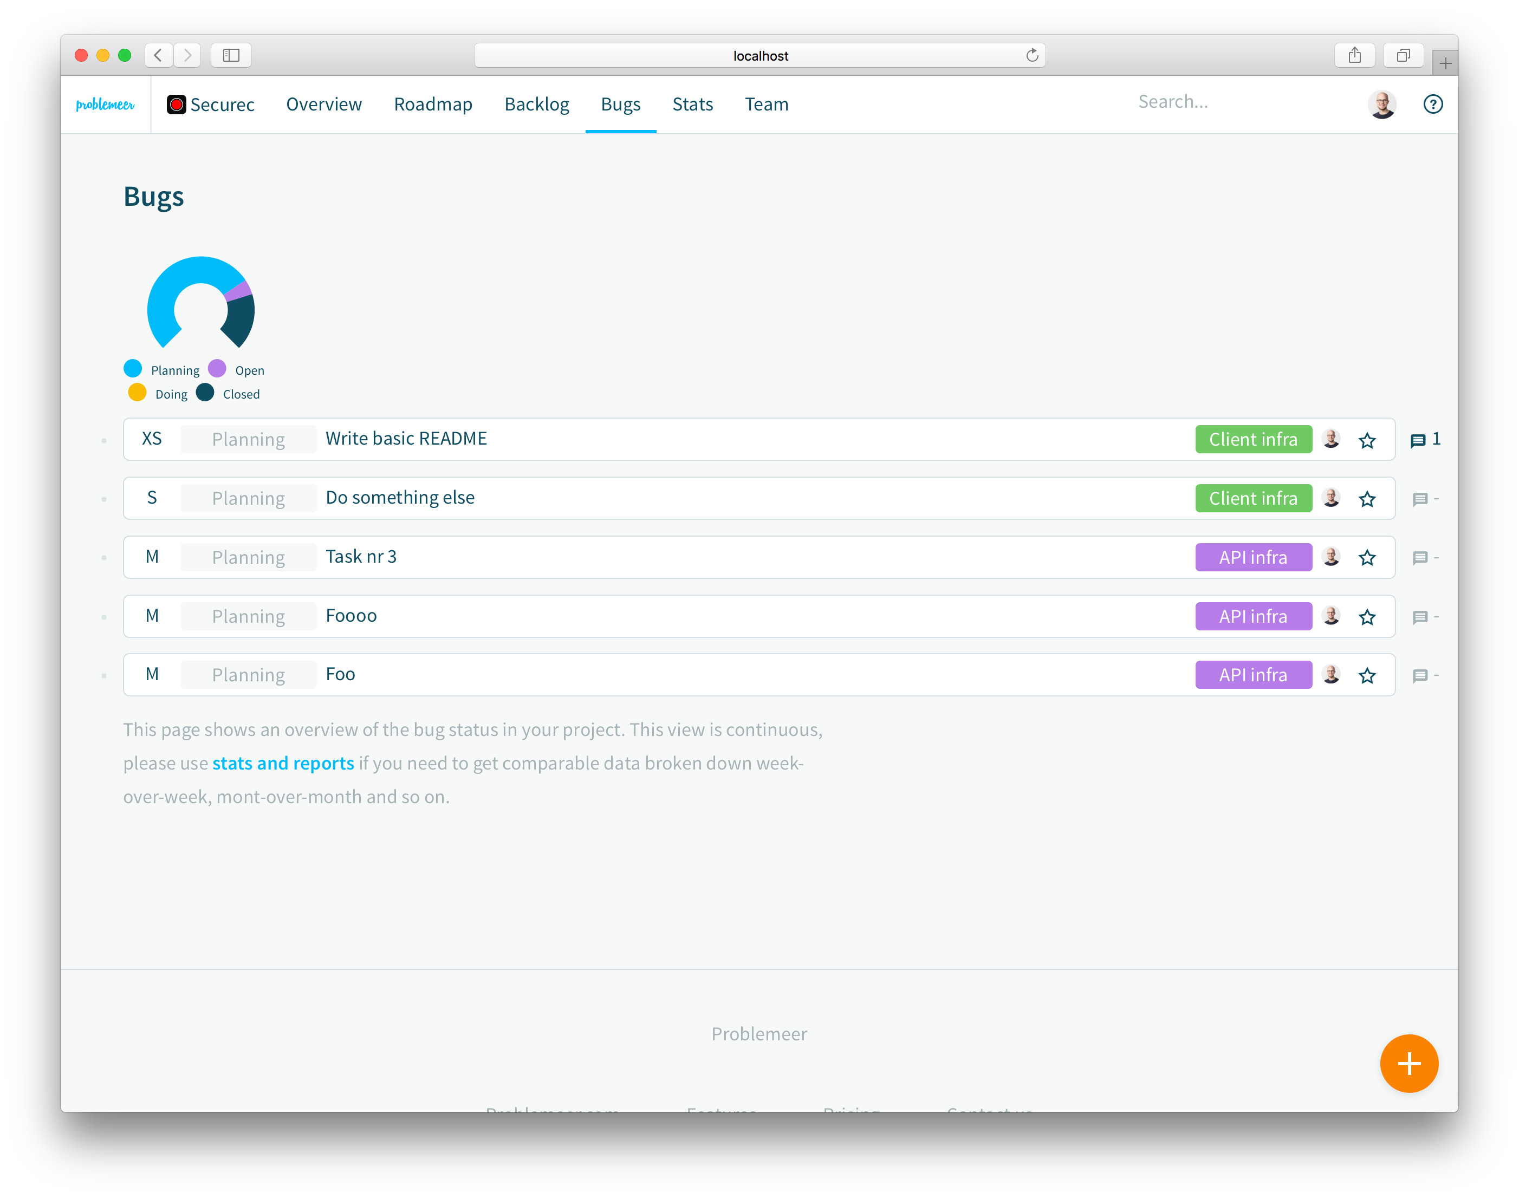Select the Bugs tab
Viewport: 1519px width, 1199px height.
point(621,104)
